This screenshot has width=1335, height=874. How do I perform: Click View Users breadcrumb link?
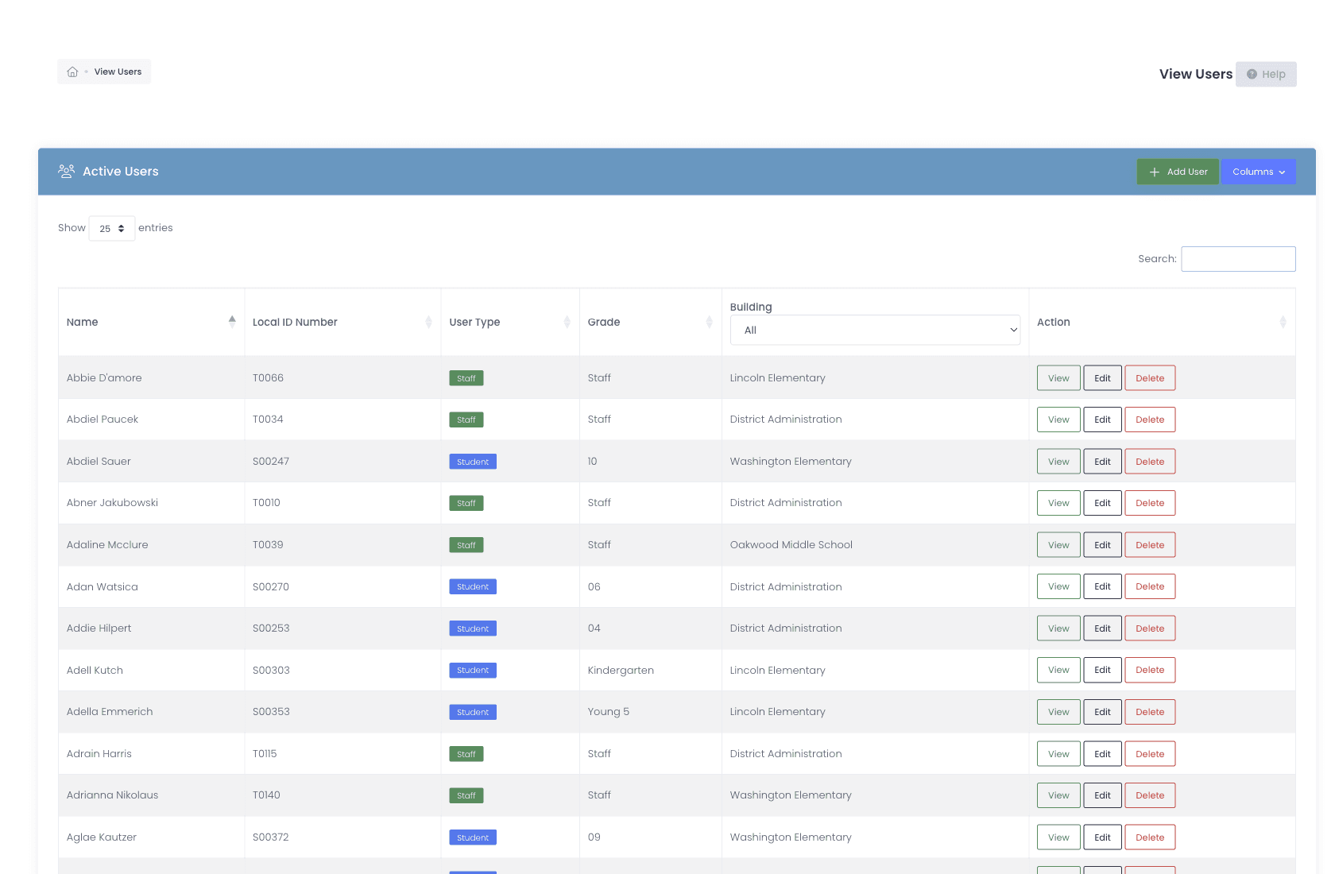click(118, 72)
